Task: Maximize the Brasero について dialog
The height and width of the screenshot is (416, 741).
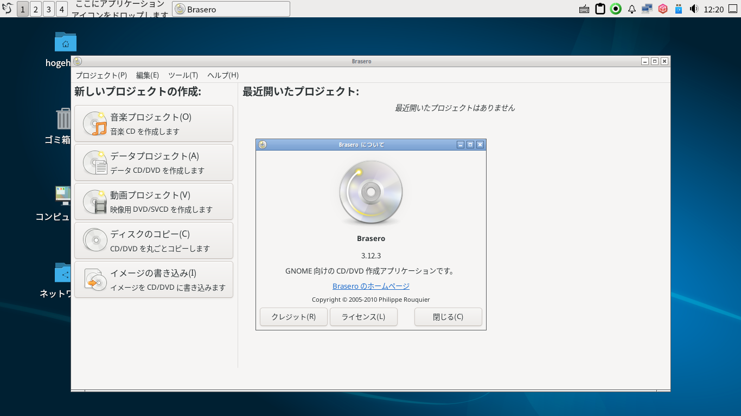Action: pyautogui.click(x=470, y=145)
